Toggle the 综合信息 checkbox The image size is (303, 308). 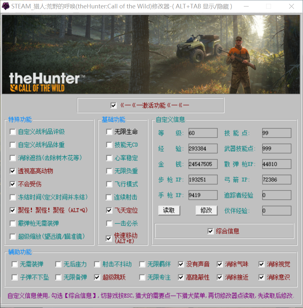211,231
